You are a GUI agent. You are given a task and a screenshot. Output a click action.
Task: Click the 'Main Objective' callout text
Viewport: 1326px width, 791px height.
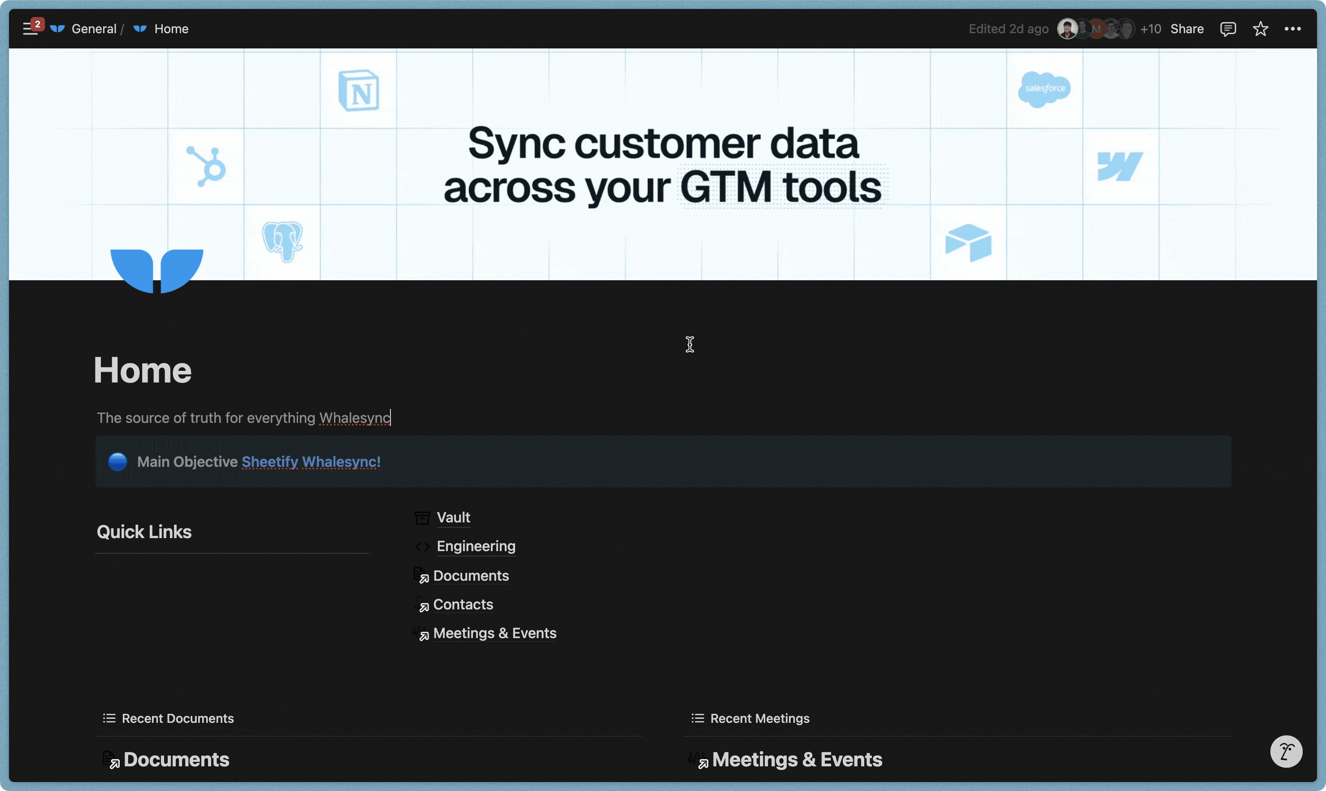[x=187, y=461]
